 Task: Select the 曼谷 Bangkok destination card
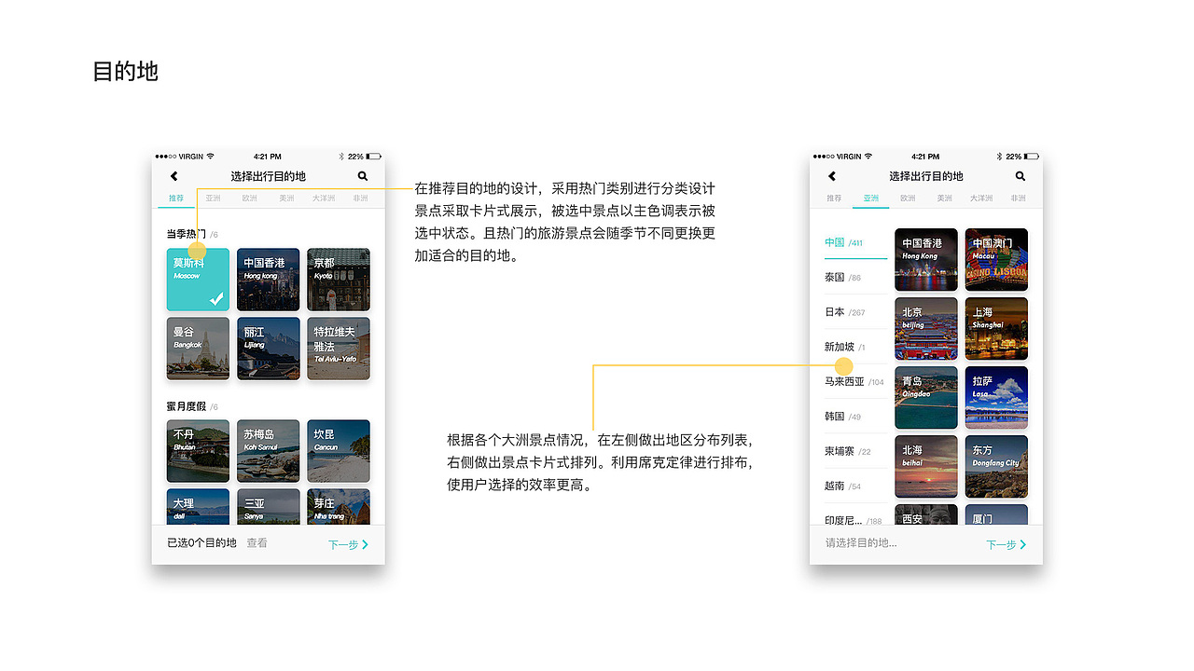197,349
